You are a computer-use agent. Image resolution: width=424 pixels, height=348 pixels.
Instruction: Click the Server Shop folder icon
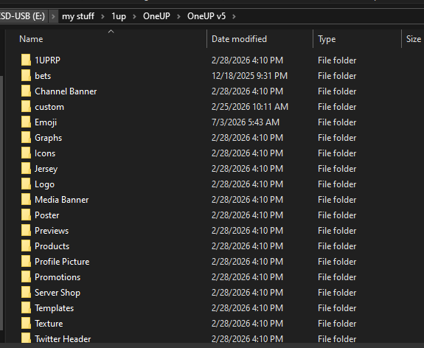click(26, 292)
